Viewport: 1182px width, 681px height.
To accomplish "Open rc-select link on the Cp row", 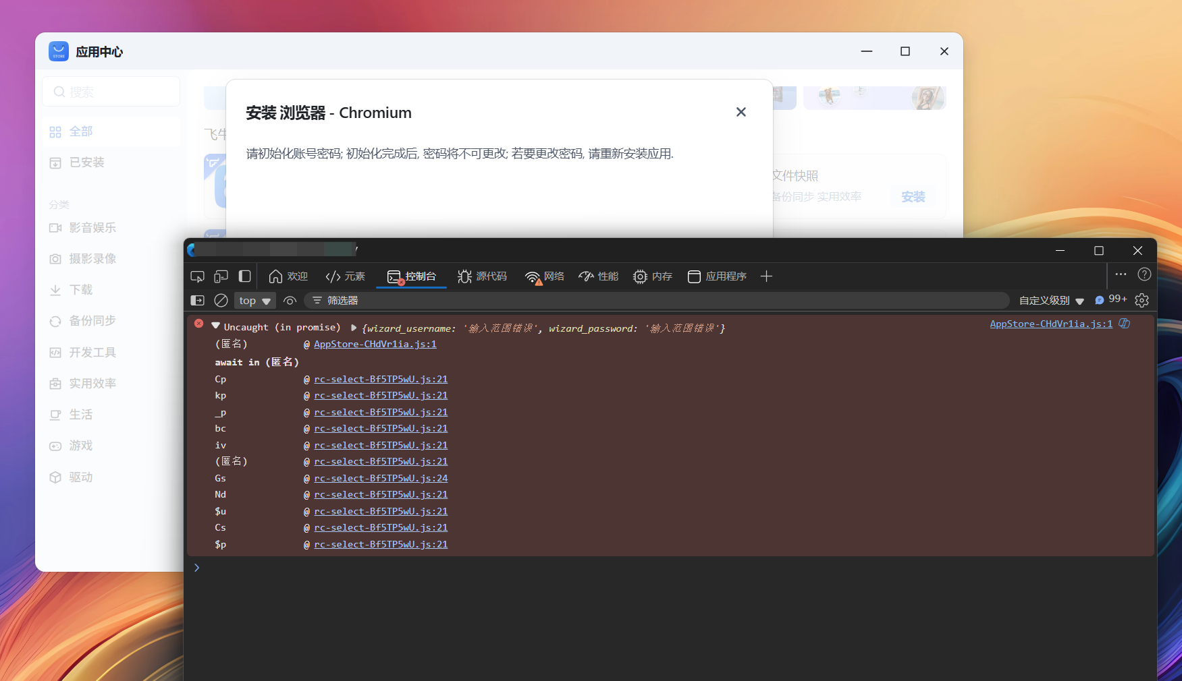I will tap(381, 379).
